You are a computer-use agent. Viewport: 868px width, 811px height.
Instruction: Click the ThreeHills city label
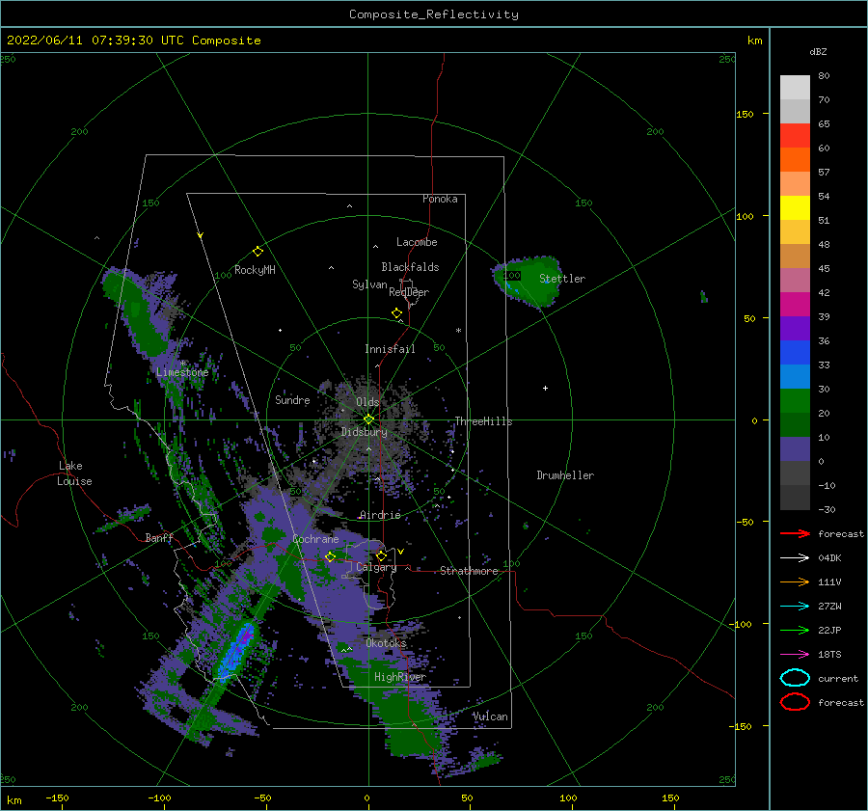click(x=483, y=421)
